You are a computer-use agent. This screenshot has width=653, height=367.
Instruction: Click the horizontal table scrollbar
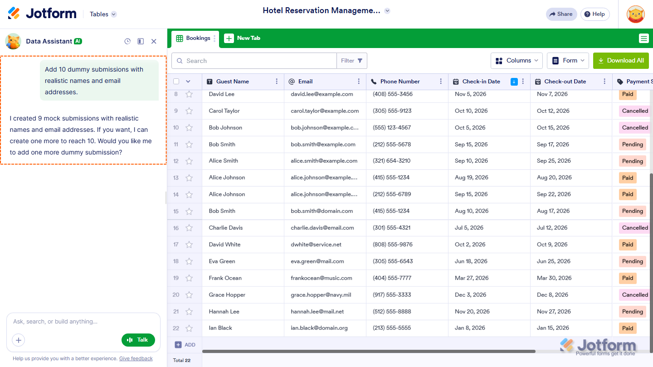[369, 351]
